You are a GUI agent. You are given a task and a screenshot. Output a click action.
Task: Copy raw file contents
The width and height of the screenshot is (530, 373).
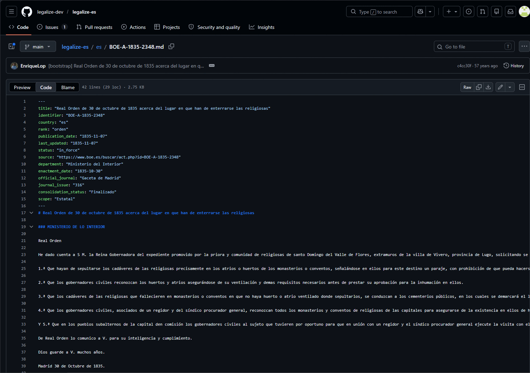479,87
